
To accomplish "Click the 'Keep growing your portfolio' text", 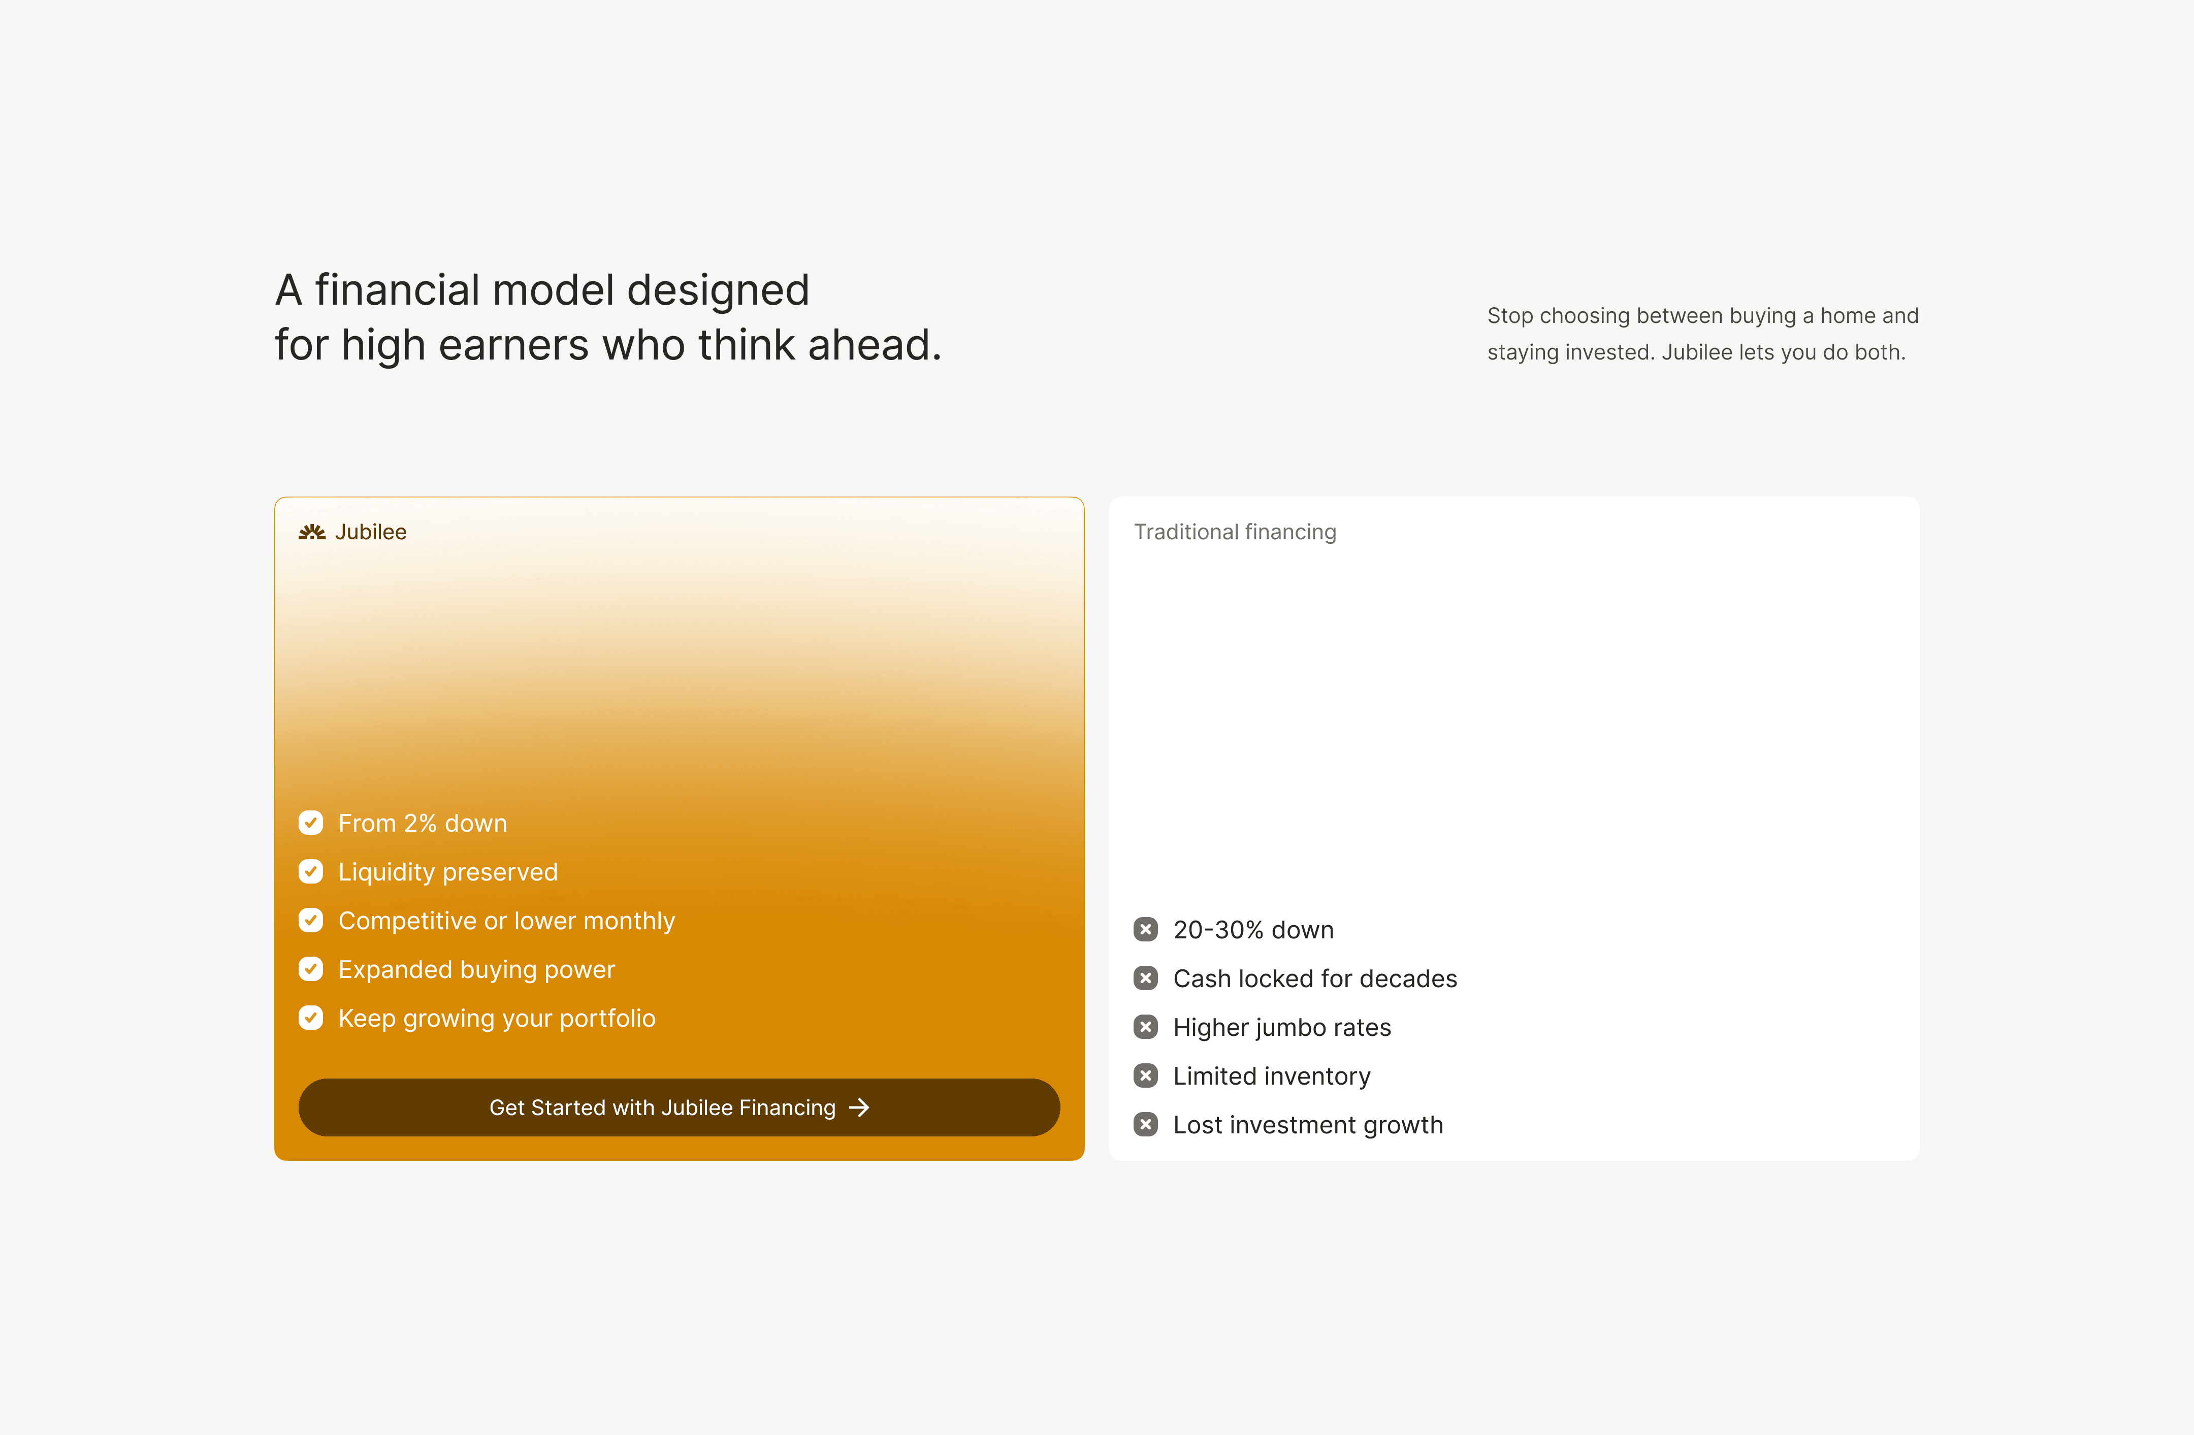I will (497, 1018).
